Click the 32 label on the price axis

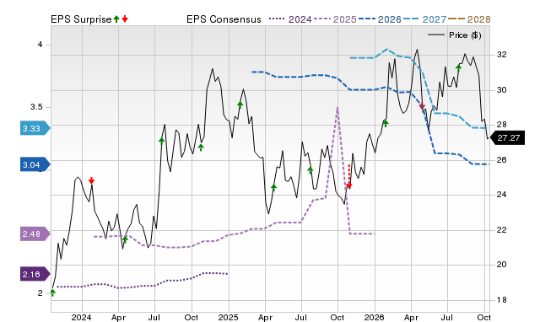pos(502,55)
